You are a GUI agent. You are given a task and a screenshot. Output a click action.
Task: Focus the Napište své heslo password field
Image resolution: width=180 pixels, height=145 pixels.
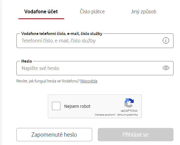click(90, 68)
